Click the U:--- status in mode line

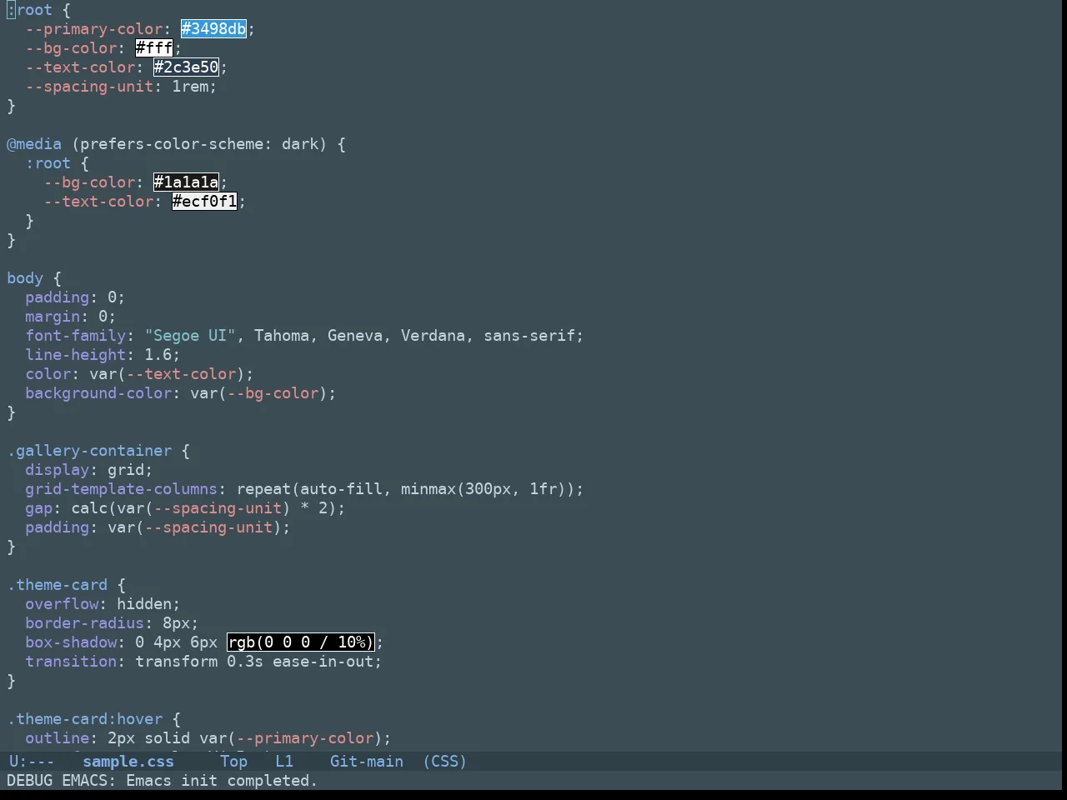(x=31, y=762)
